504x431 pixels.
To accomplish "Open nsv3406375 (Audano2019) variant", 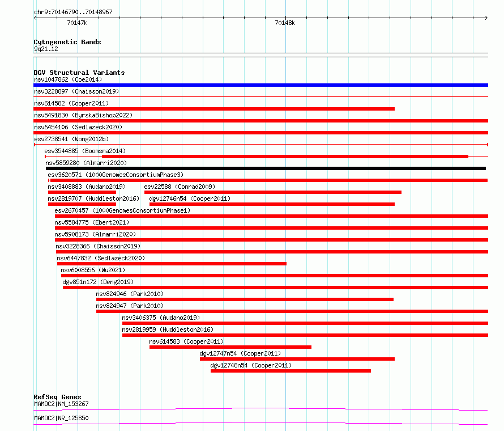I will [x=161, y=318].
